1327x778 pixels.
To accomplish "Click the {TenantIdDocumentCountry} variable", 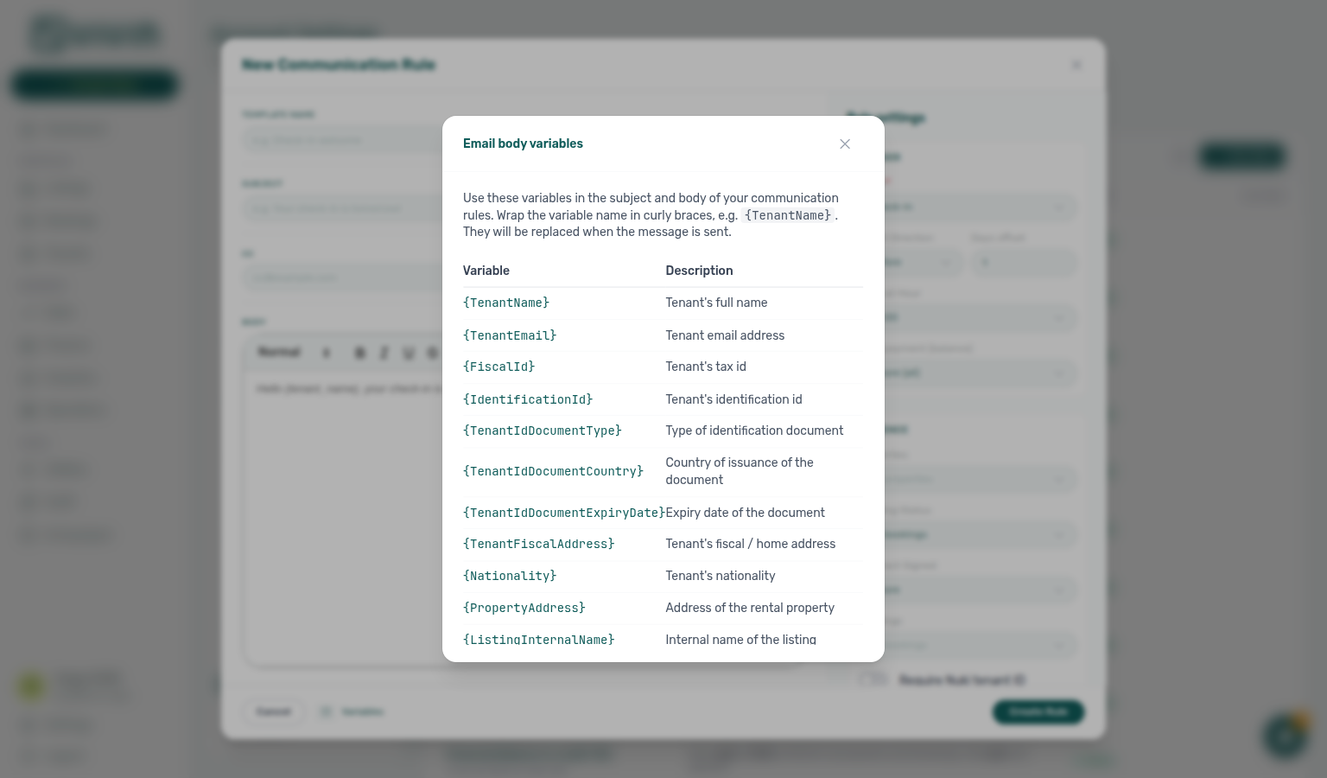I will pos(554,471).
